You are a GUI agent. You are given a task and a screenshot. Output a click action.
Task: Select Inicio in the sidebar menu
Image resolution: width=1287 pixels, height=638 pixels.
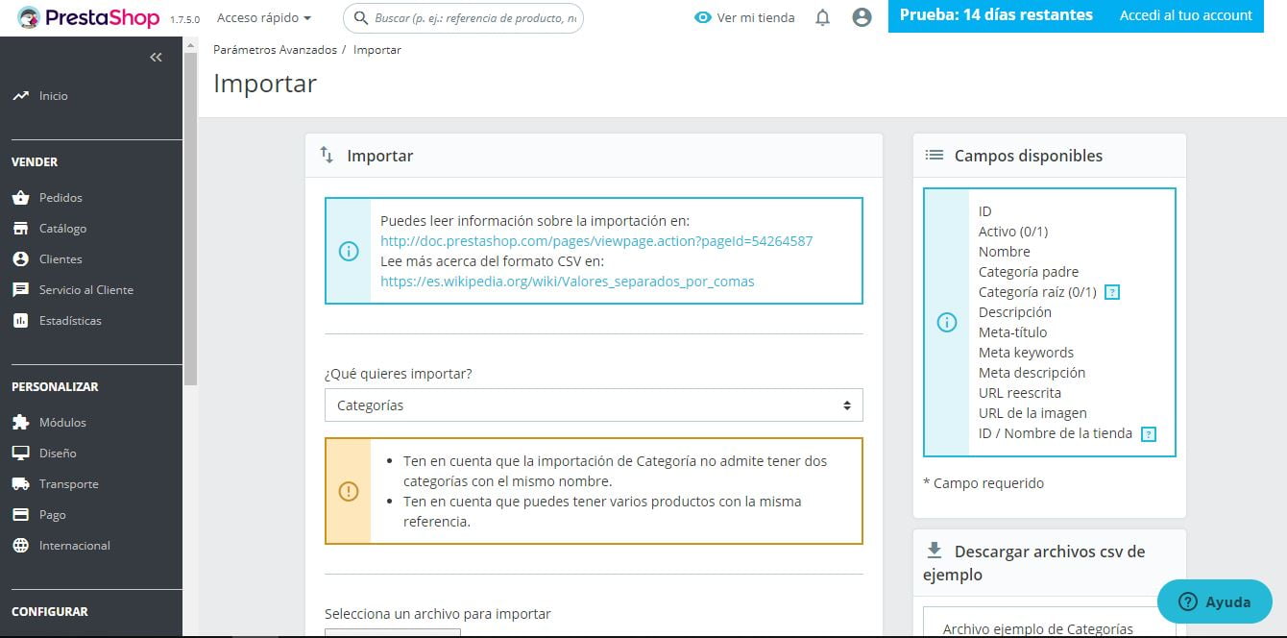click(55, 95)
